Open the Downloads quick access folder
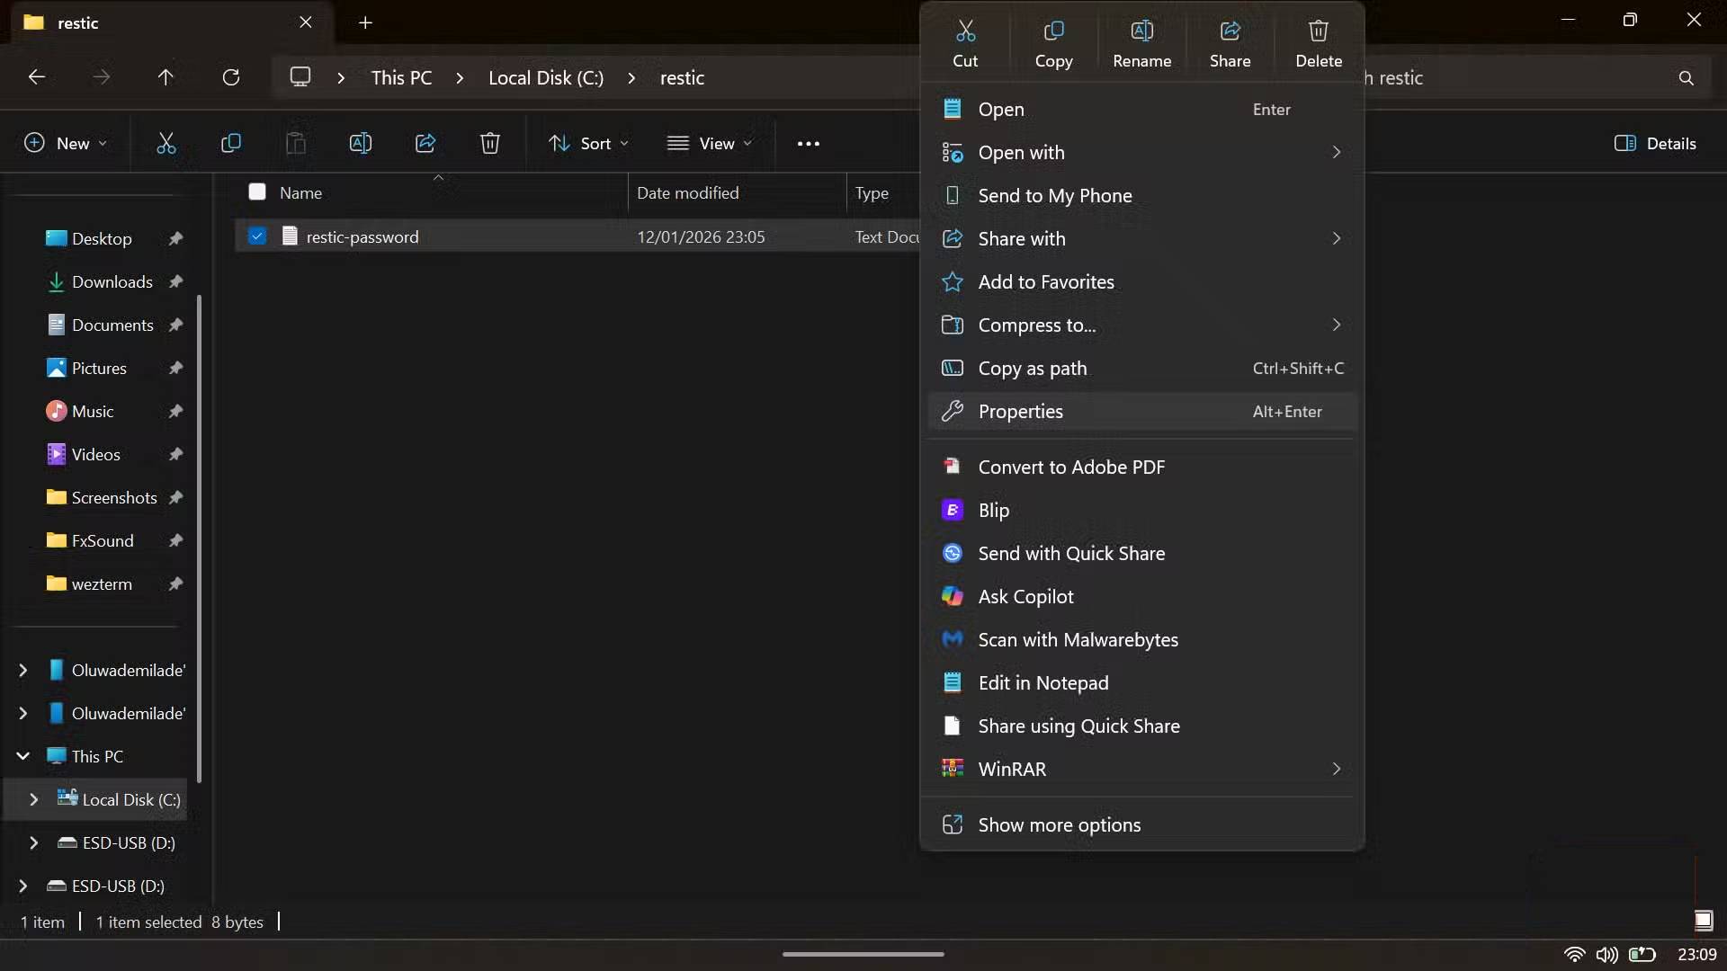 point(112,281)
